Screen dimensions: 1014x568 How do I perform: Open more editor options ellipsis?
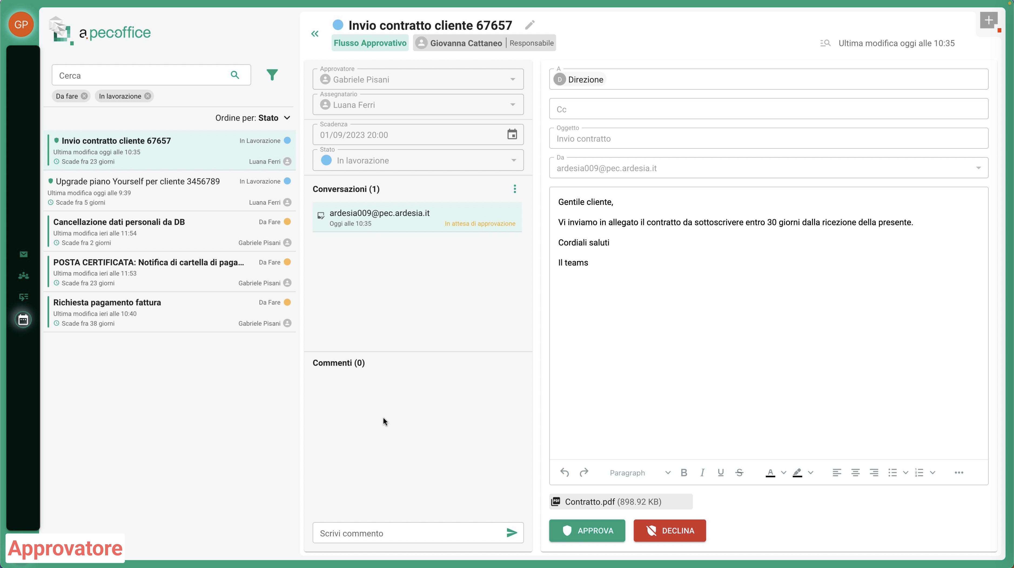point(959,473)
